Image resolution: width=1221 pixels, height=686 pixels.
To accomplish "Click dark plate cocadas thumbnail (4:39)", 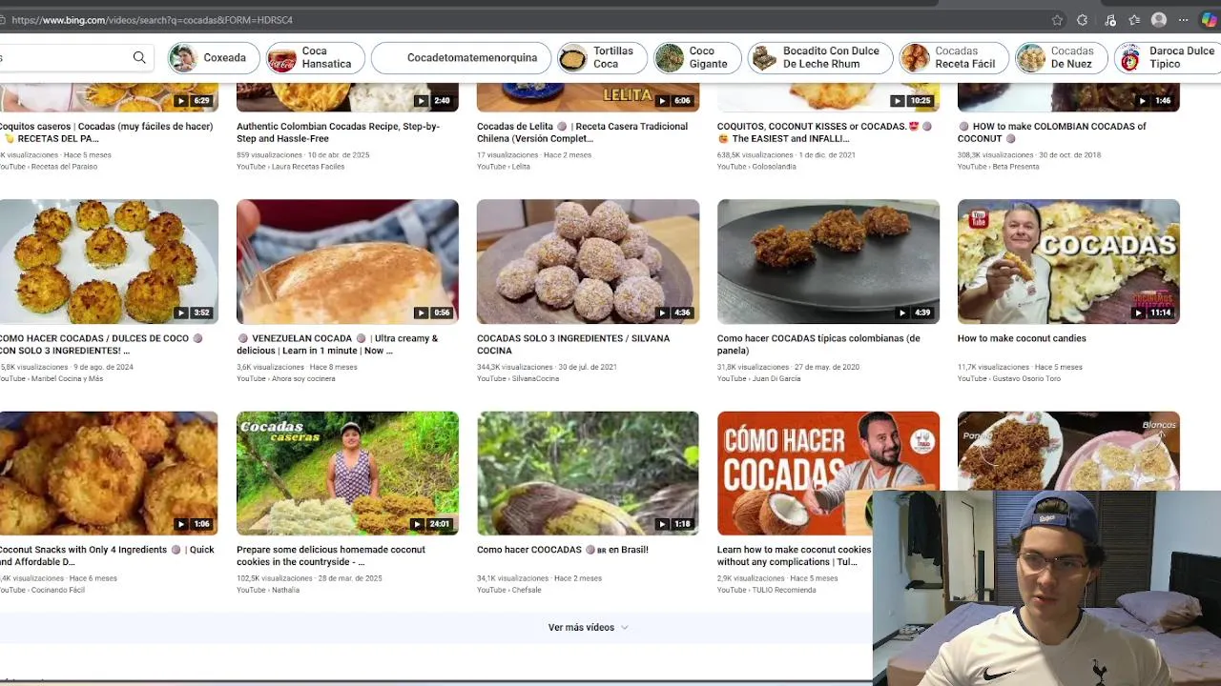I will pos(828,262).
